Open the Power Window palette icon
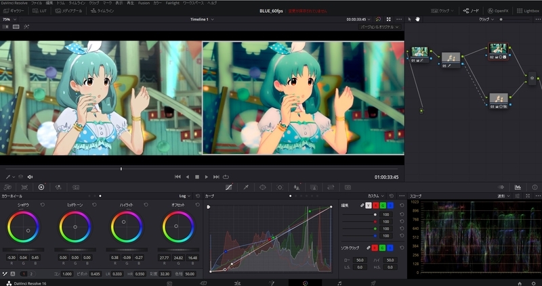 [x=263, y=187]
